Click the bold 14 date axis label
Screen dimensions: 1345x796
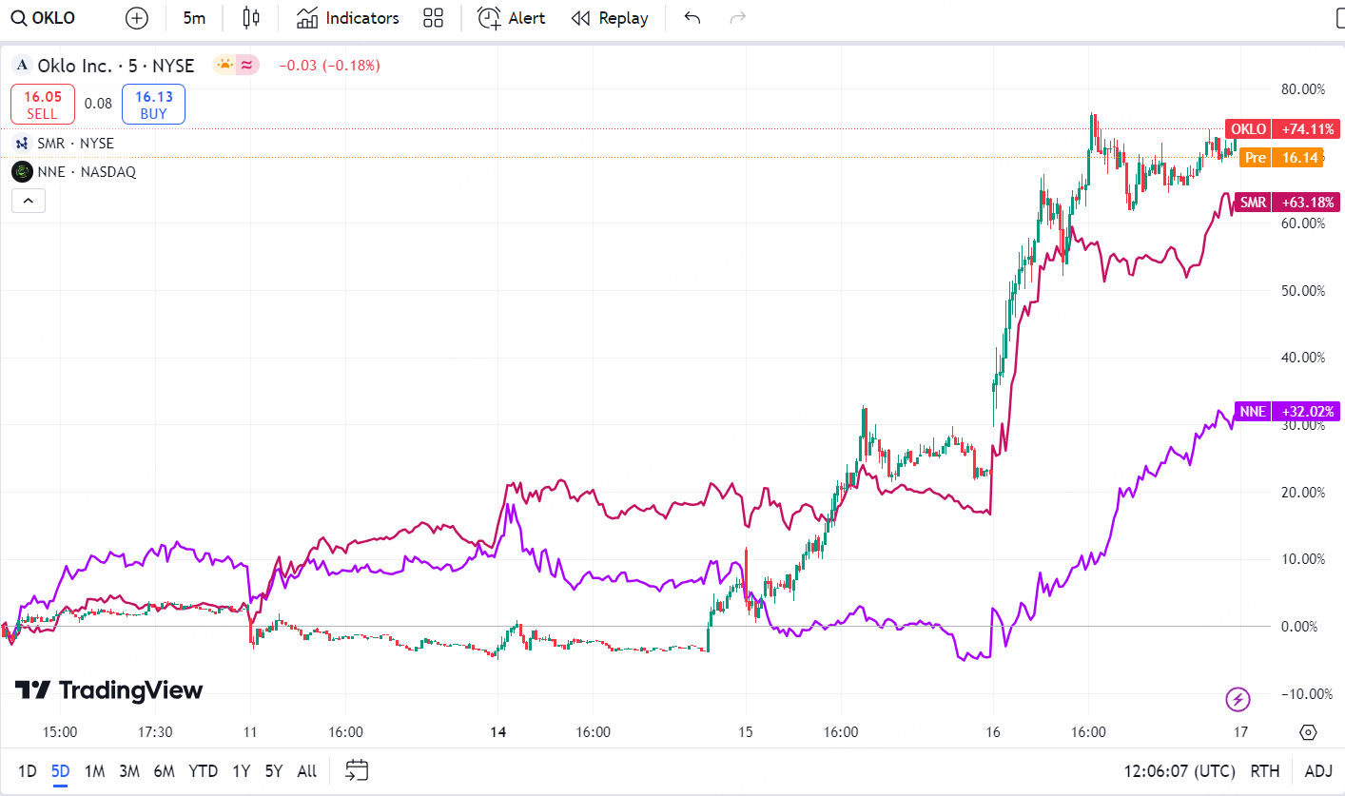click(498, 732)
